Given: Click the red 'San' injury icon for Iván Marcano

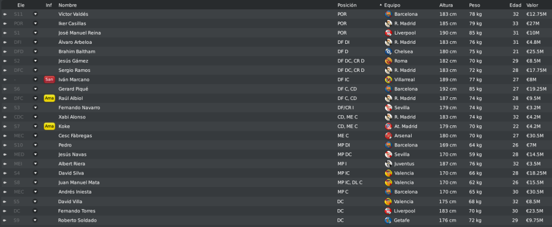Looking at the screenshot, I should [49, 79].
